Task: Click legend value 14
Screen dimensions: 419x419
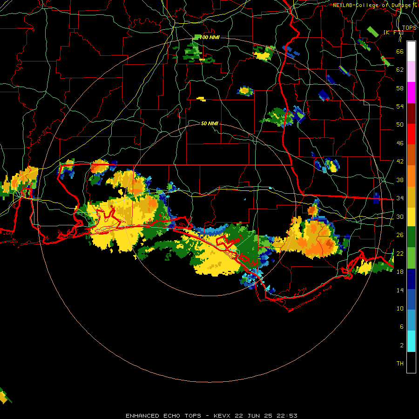Action: coord(400,290)
